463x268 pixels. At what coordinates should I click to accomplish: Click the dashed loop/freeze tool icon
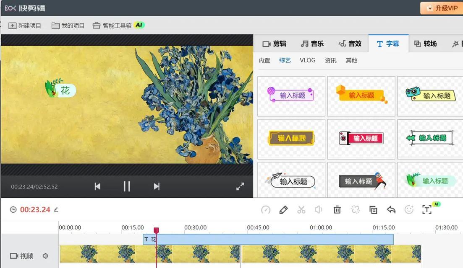(x=355, y=210)
